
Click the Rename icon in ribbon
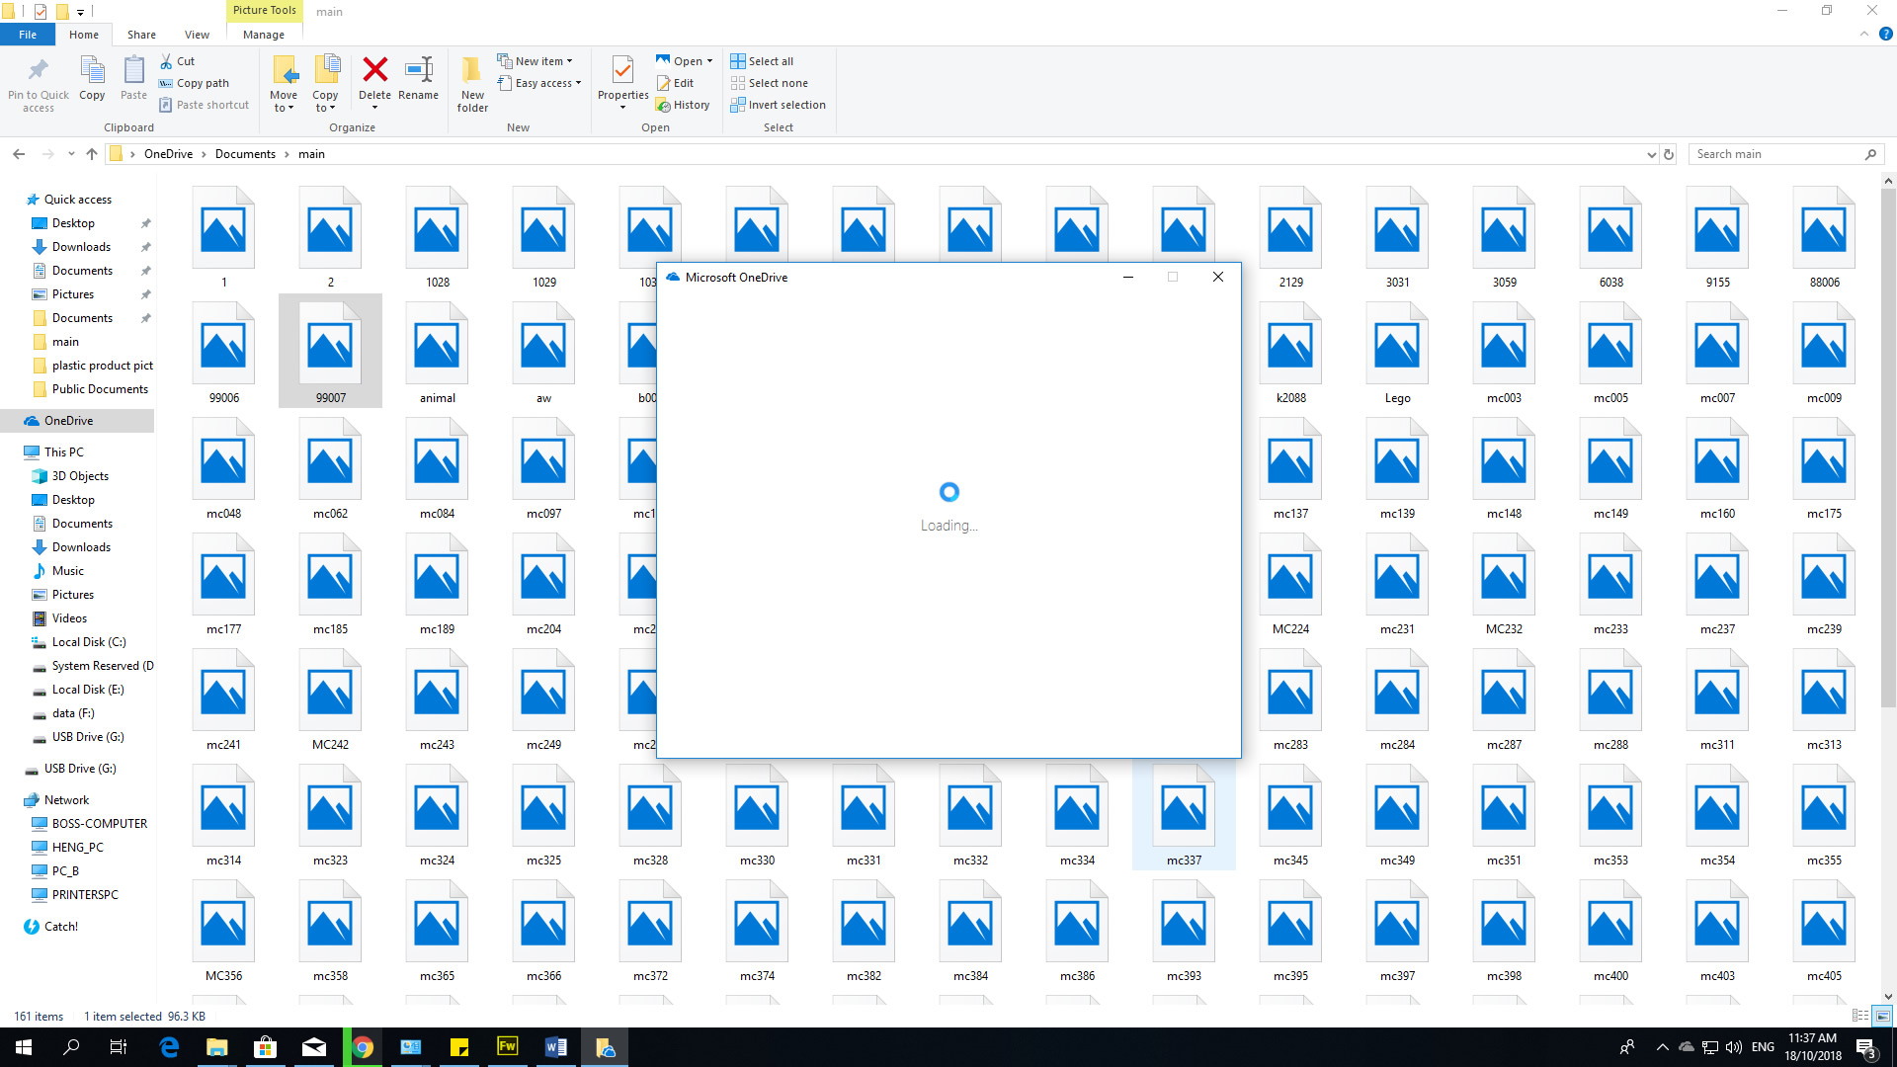click(x=419, y=70)
